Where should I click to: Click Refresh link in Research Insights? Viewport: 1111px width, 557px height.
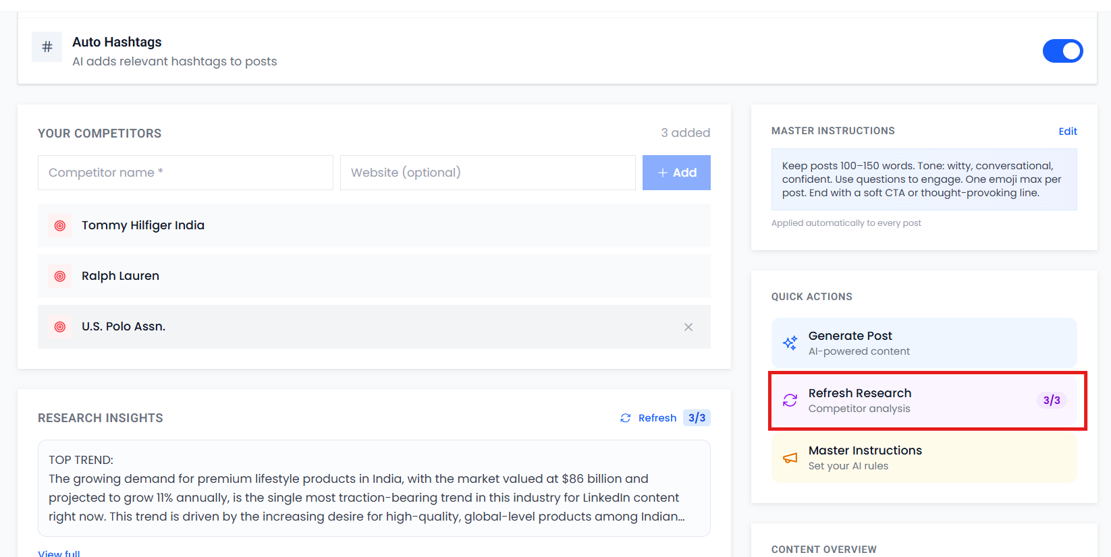[657, 418]
